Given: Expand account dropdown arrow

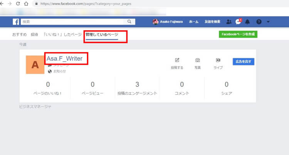Looking at the screenshot, I should [268, 21].
